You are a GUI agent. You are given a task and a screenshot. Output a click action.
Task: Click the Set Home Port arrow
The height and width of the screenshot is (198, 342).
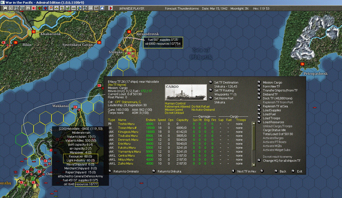(211, 98)
